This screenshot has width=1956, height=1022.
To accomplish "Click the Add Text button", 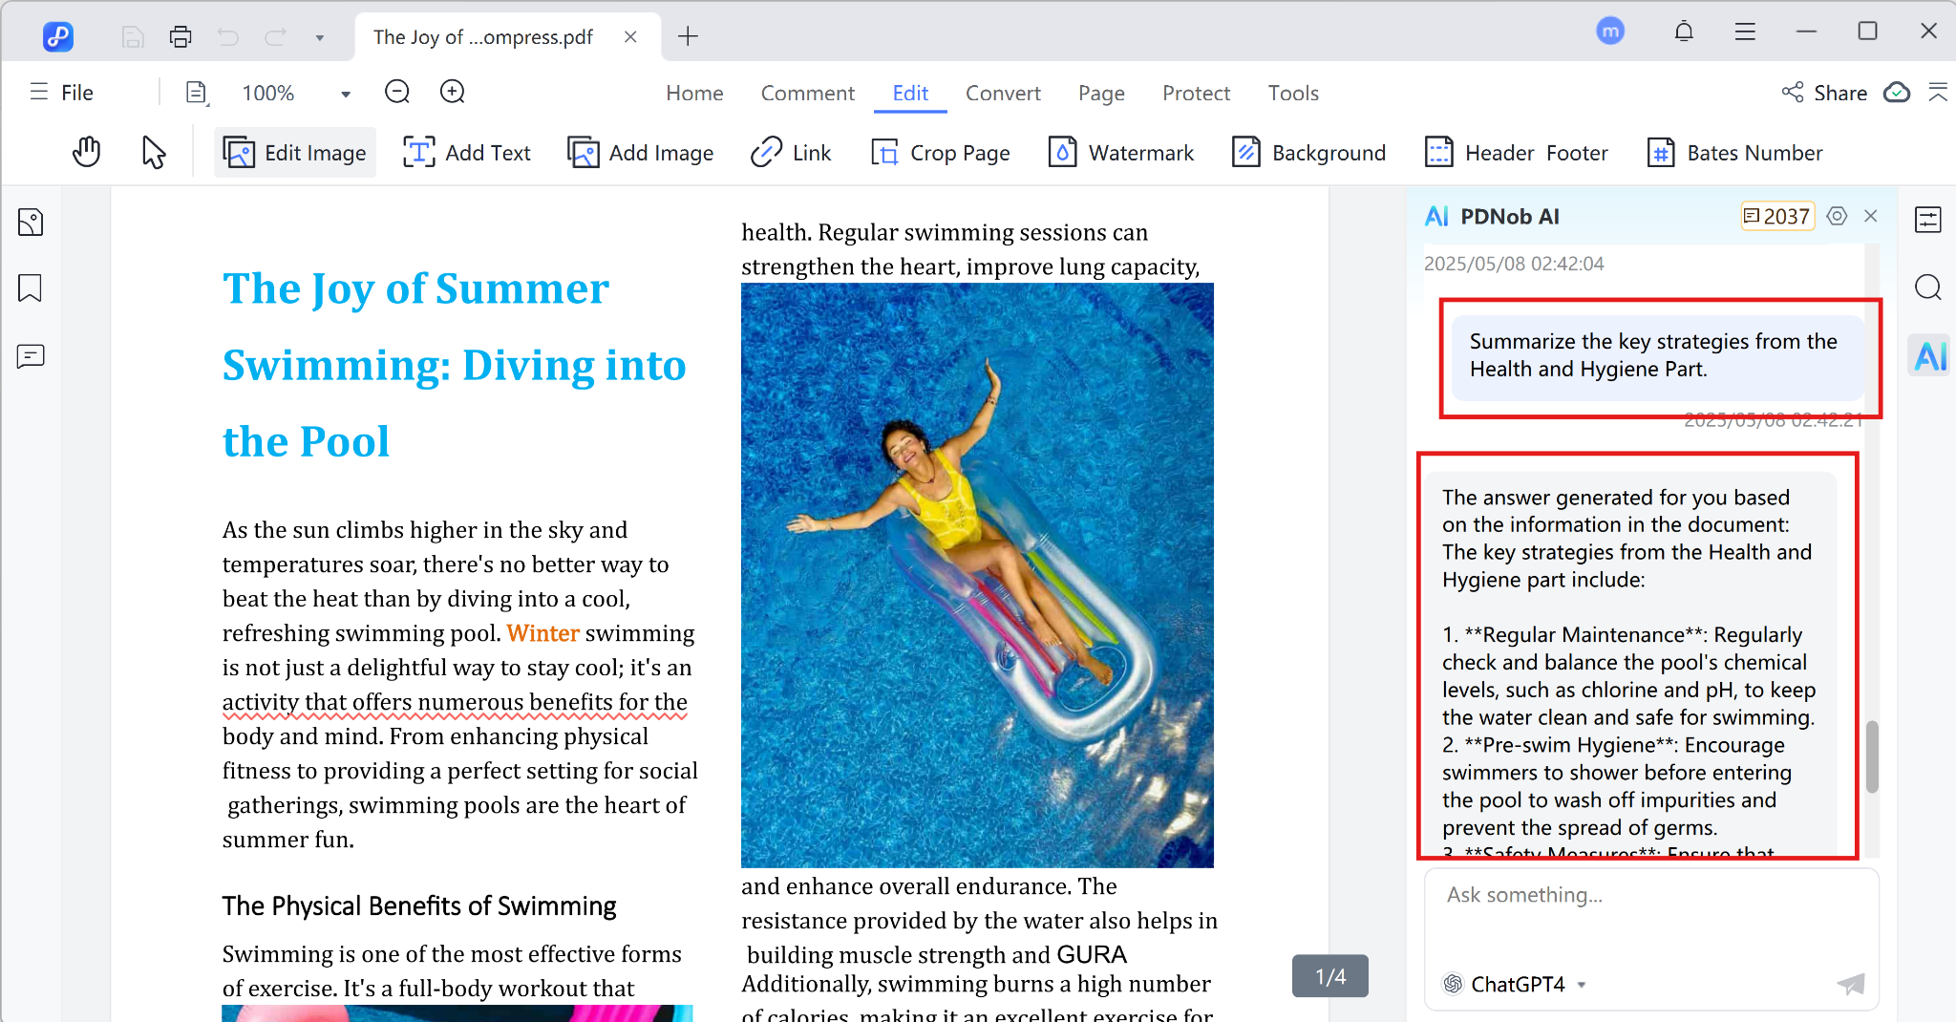I will click(467, 153).
